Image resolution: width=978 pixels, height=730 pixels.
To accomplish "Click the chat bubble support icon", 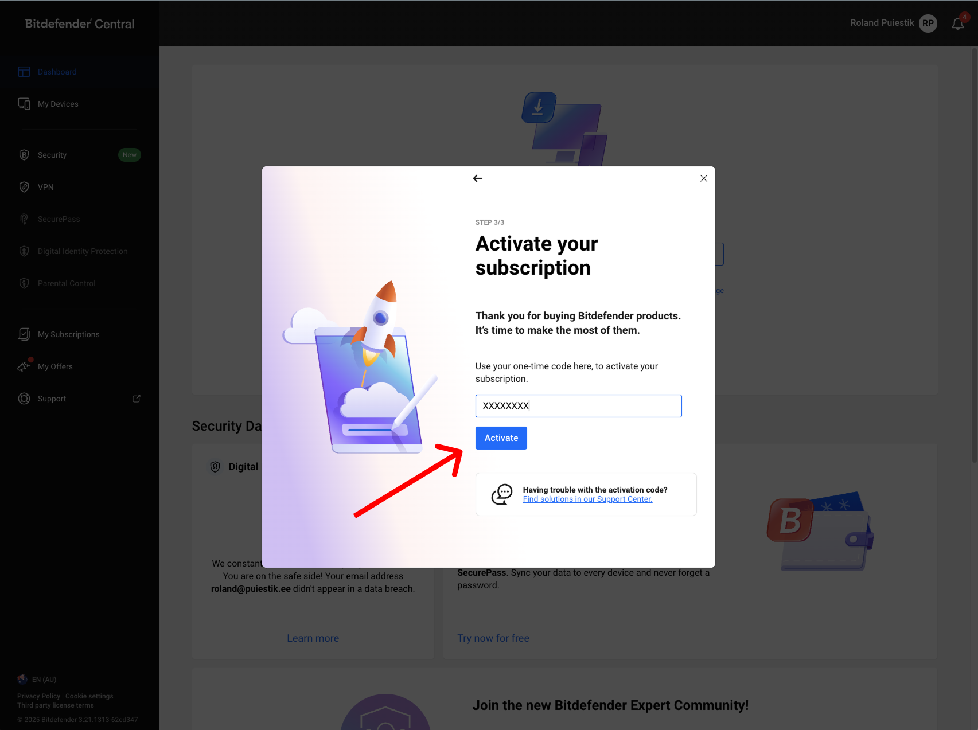I will pos(502,494).
